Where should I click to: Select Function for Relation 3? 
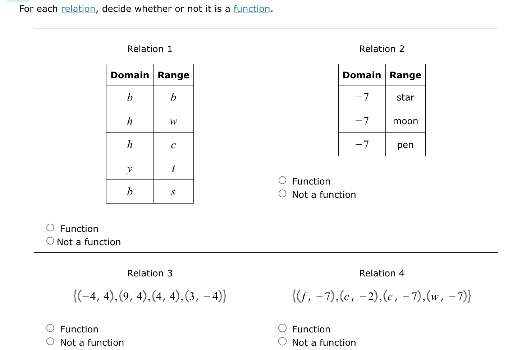[x=50, y=328]
